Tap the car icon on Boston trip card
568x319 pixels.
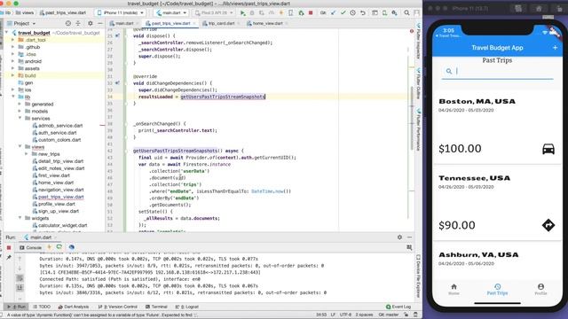click(x=548, y=149)
